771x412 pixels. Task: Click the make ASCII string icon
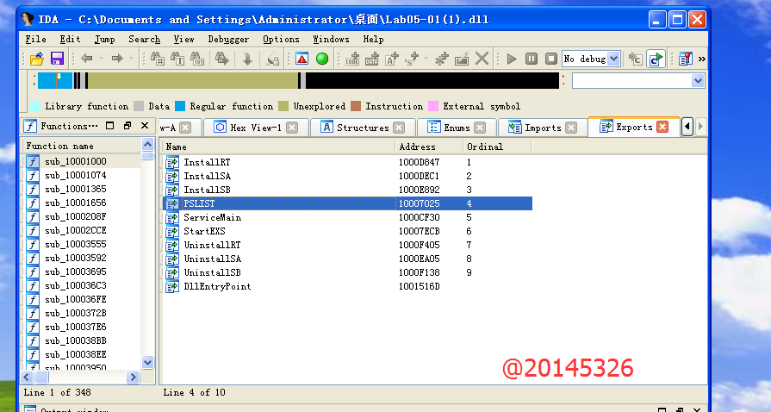pos(391,59)
